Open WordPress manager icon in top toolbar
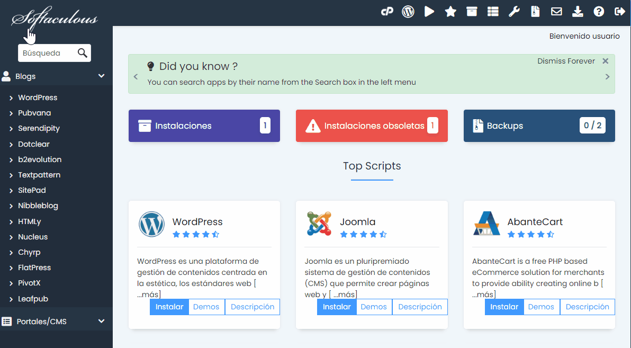This screenshot has width=631, height=348. pos(408,12)
